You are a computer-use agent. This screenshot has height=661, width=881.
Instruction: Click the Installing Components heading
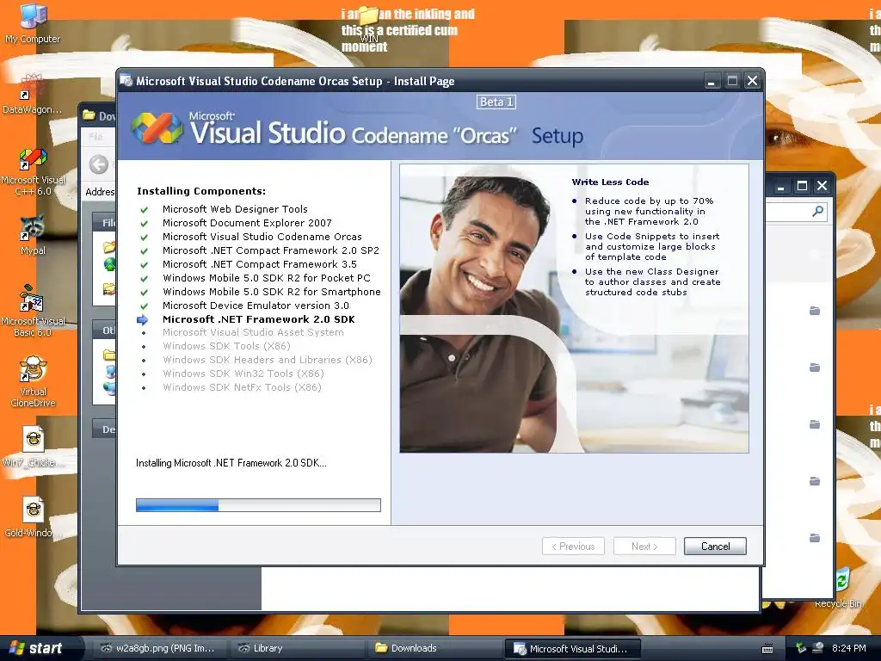click(x=201, y=191)
